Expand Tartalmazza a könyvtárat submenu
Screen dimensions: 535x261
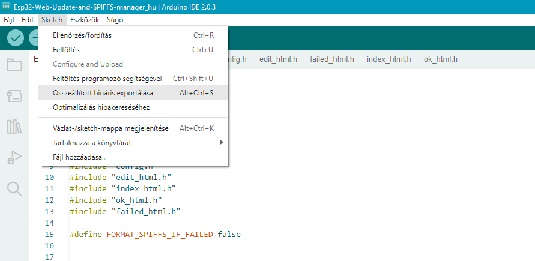(x=133, y=143)
